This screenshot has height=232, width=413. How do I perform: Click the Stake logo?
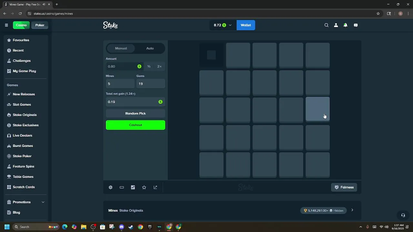click(110, 25)
